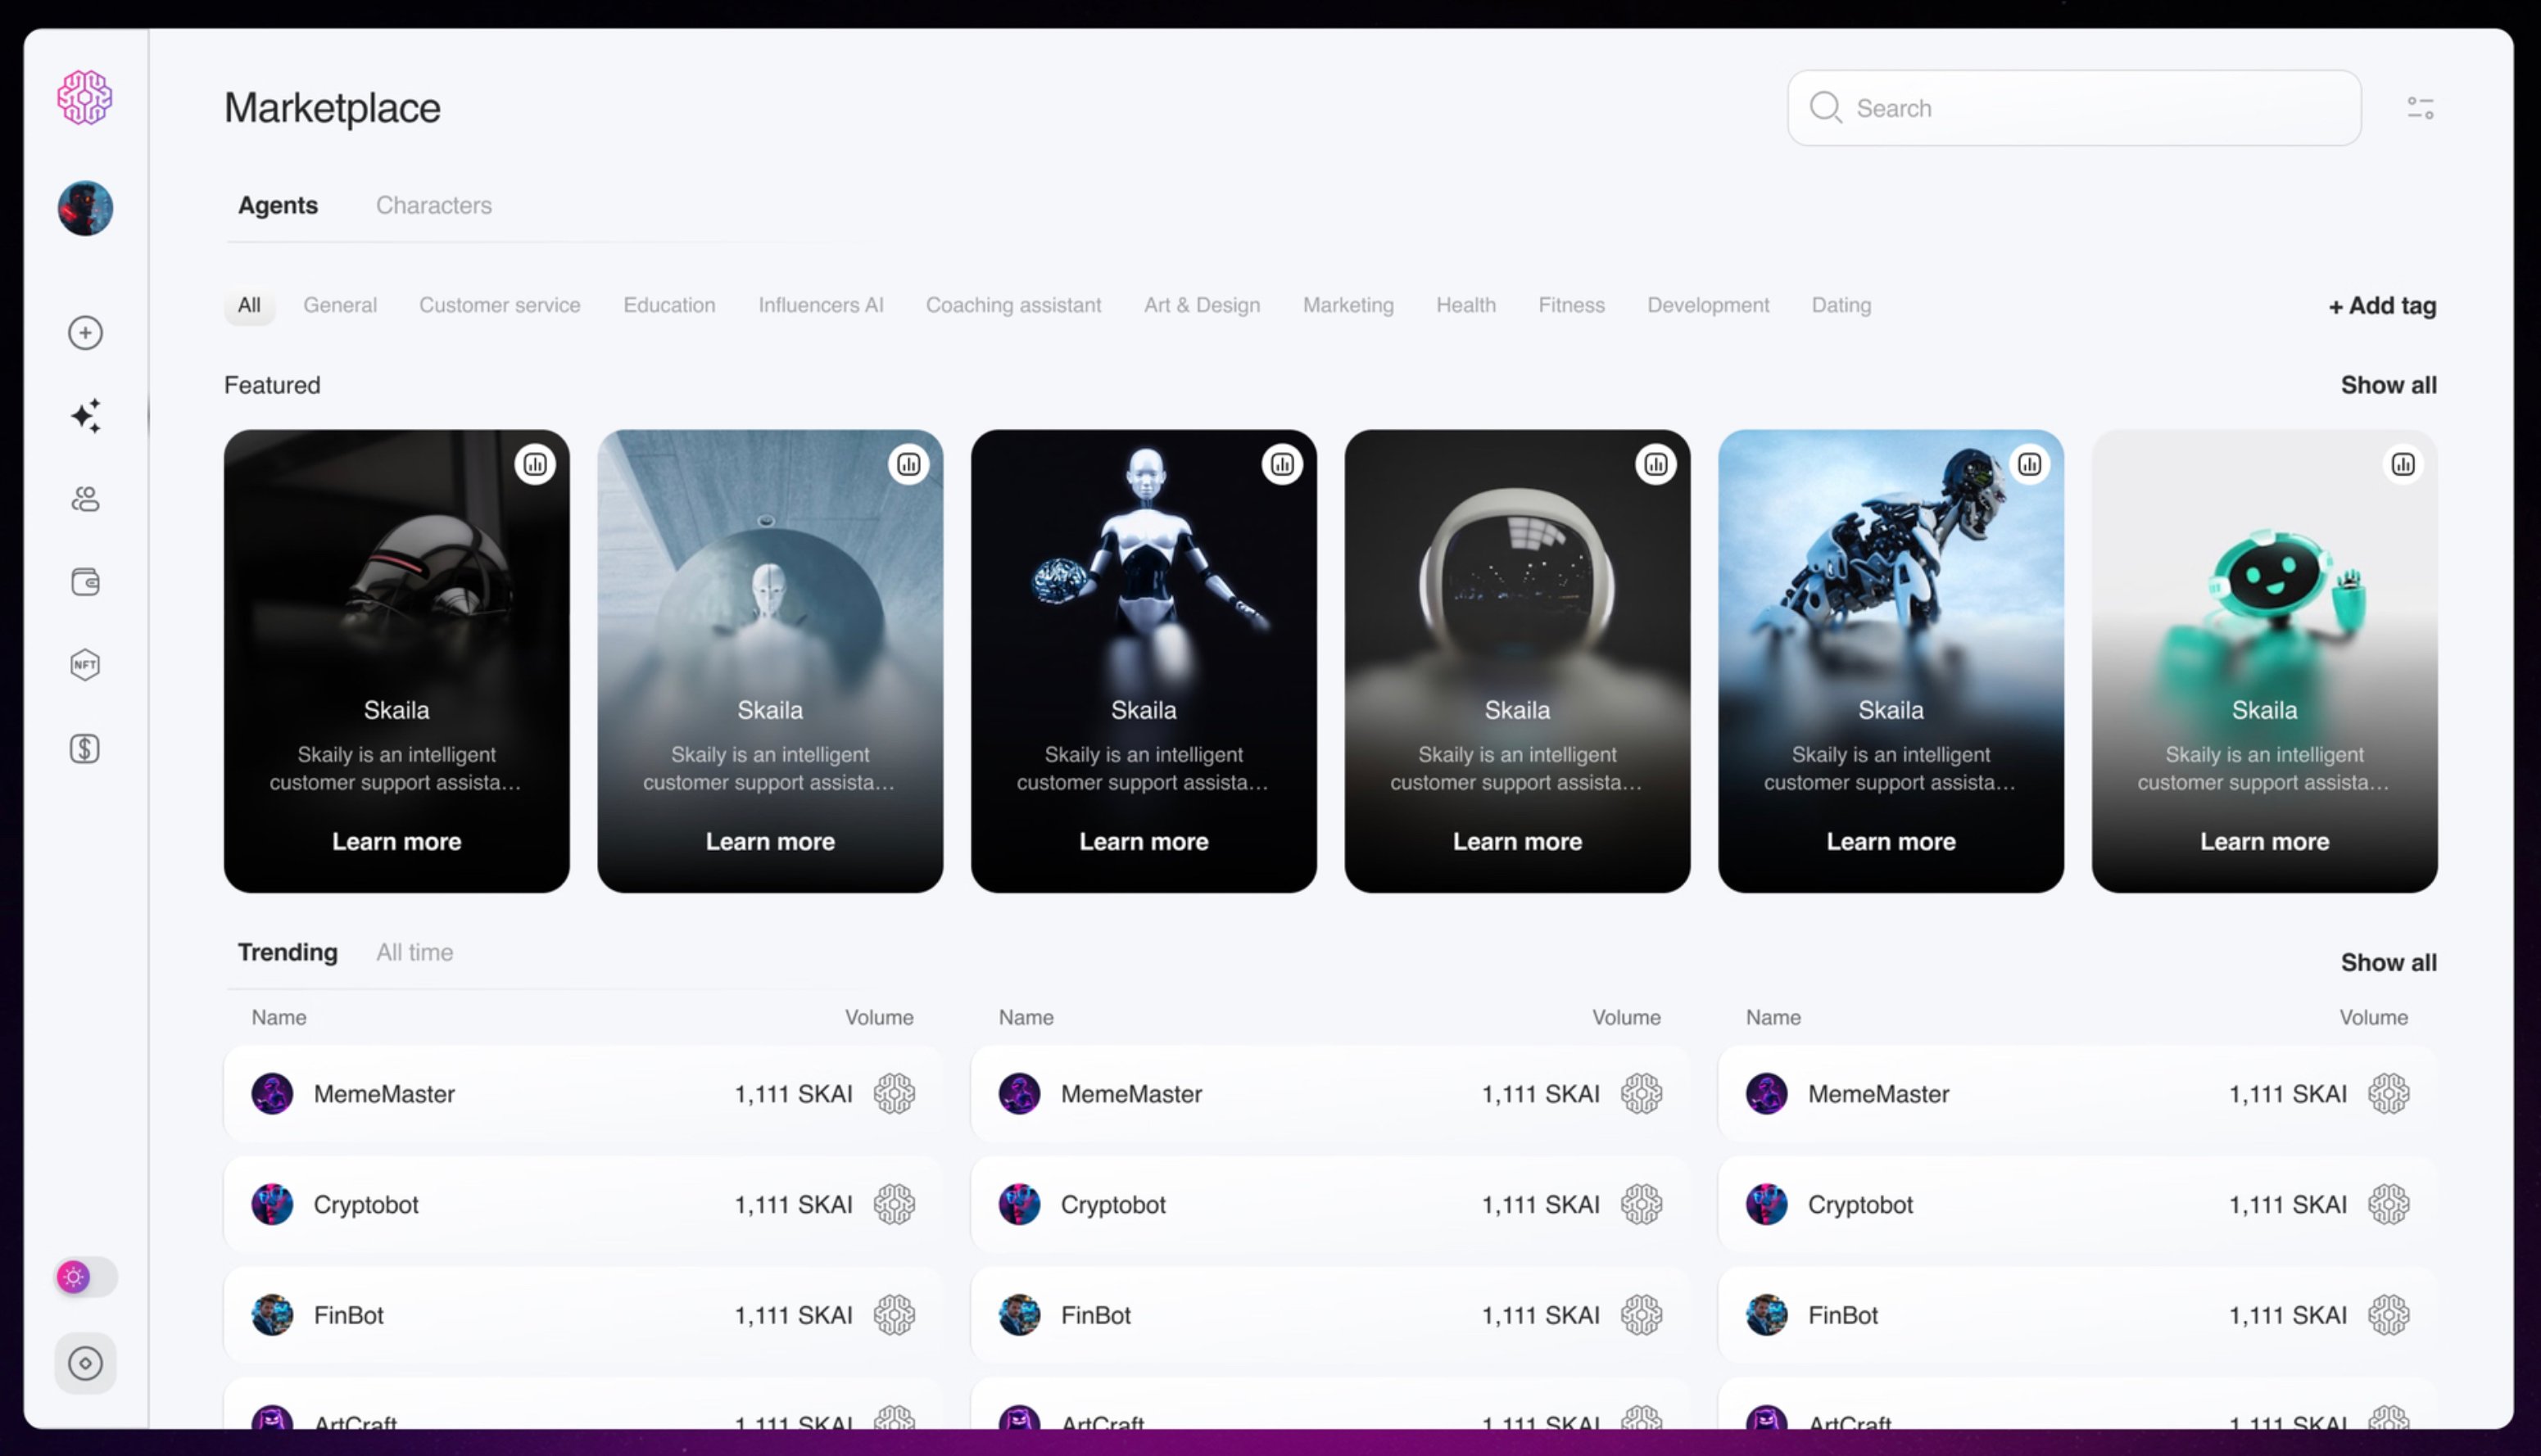Open the users group icon in the sidebar
The width and height of the screenshot is (2541, 1456).
click(85, 499)
